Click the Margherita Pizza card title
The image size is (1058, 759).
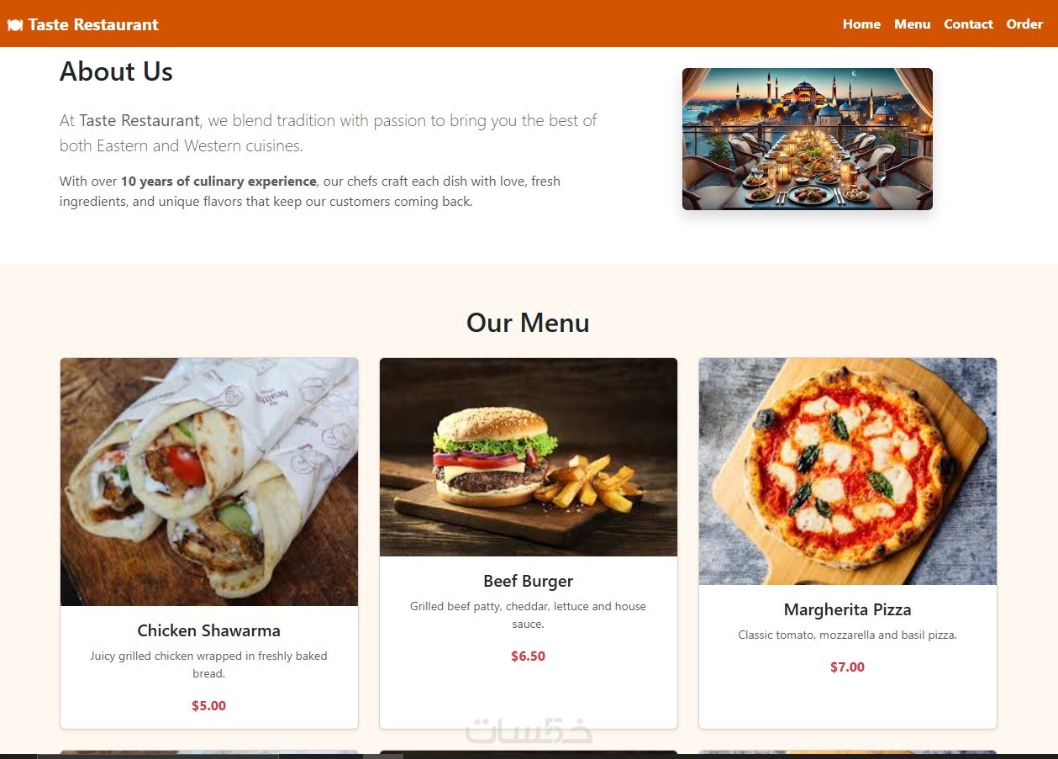(x=848, y=609)
